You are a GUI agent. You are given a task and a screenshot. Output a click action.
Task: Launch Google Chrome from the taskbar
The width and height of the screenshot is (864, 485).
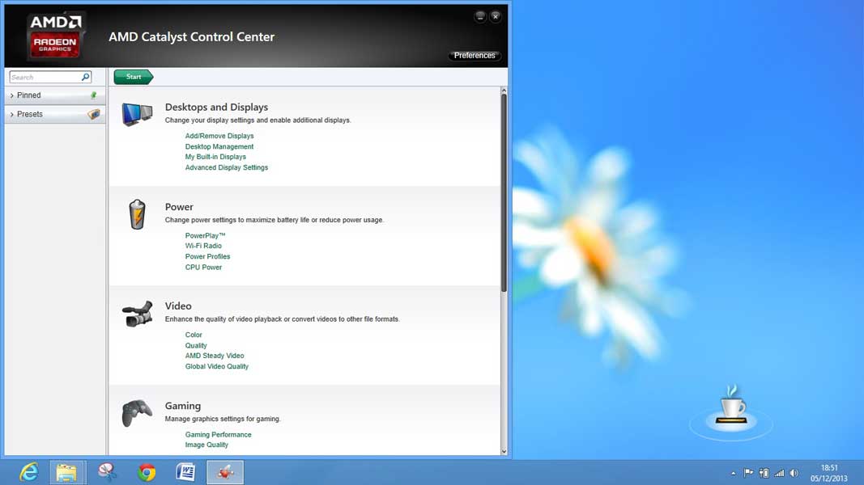click(x=147, y=472)
